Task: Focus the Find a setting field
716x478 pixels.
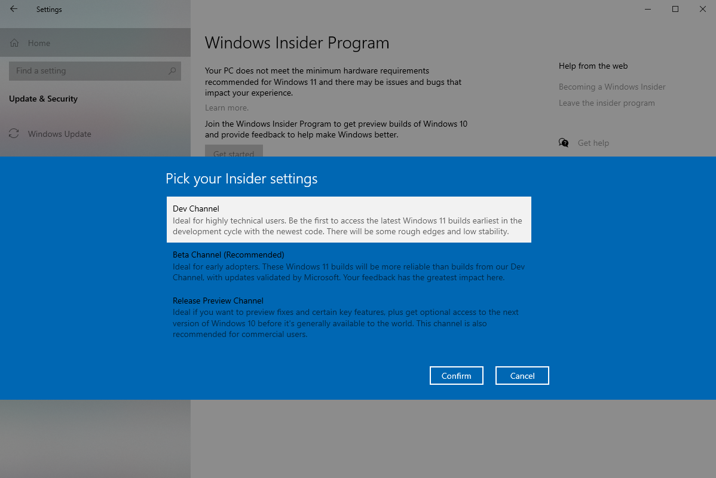Action: (95, 71)
